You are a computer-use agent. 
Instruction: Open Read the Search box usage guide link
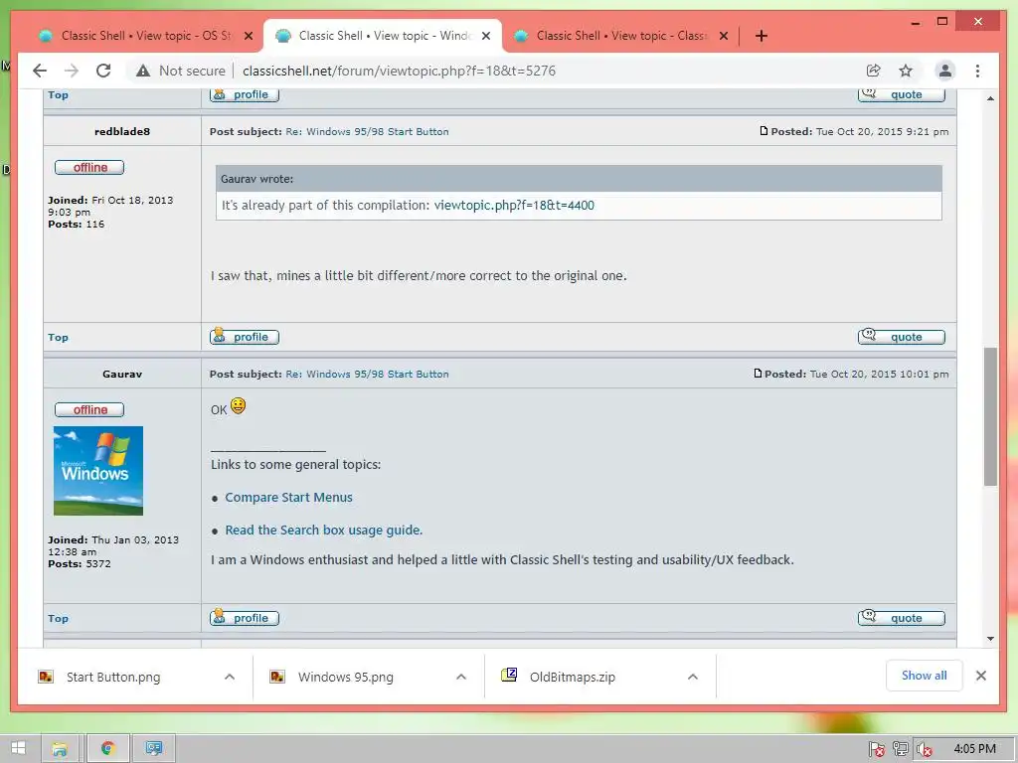(323, 531)
